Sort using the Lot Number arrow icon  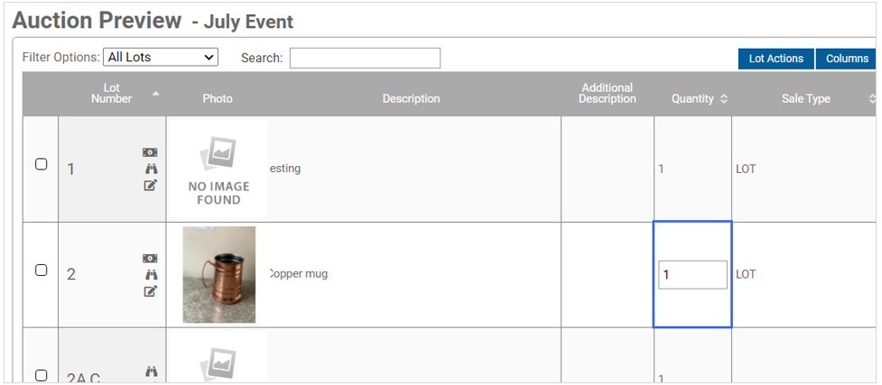(x=156, y=93)
